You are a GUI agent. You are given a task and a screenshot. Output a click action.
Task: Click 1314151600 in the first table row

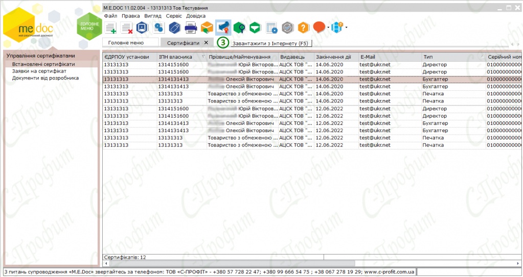[x=173, y=65]
